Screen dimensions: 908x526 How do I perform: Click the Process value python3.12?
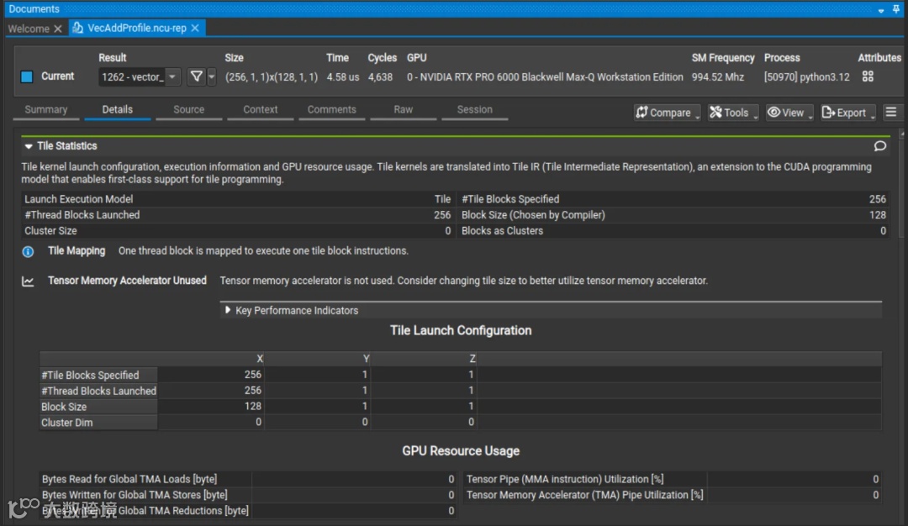click(x=806, y=77)
